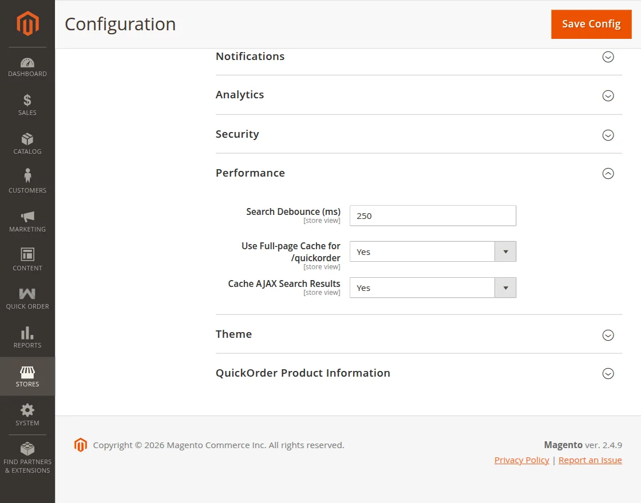
Task: Open the Privacy Policy link
Action: [x=521, y=460]
